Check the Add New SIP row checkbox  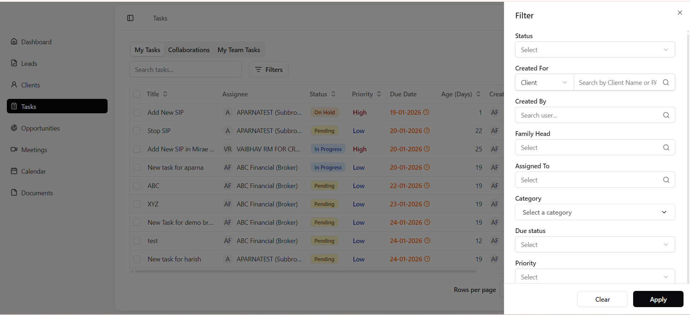click(137, 112)
